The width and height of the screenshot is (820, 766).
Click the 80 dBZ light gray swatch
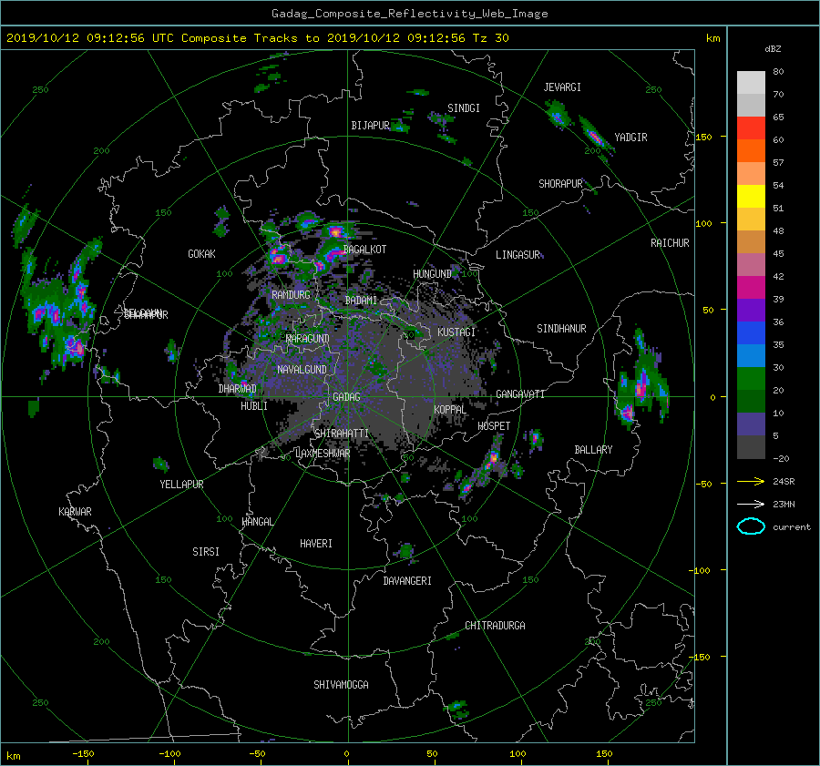click(751, 82)
